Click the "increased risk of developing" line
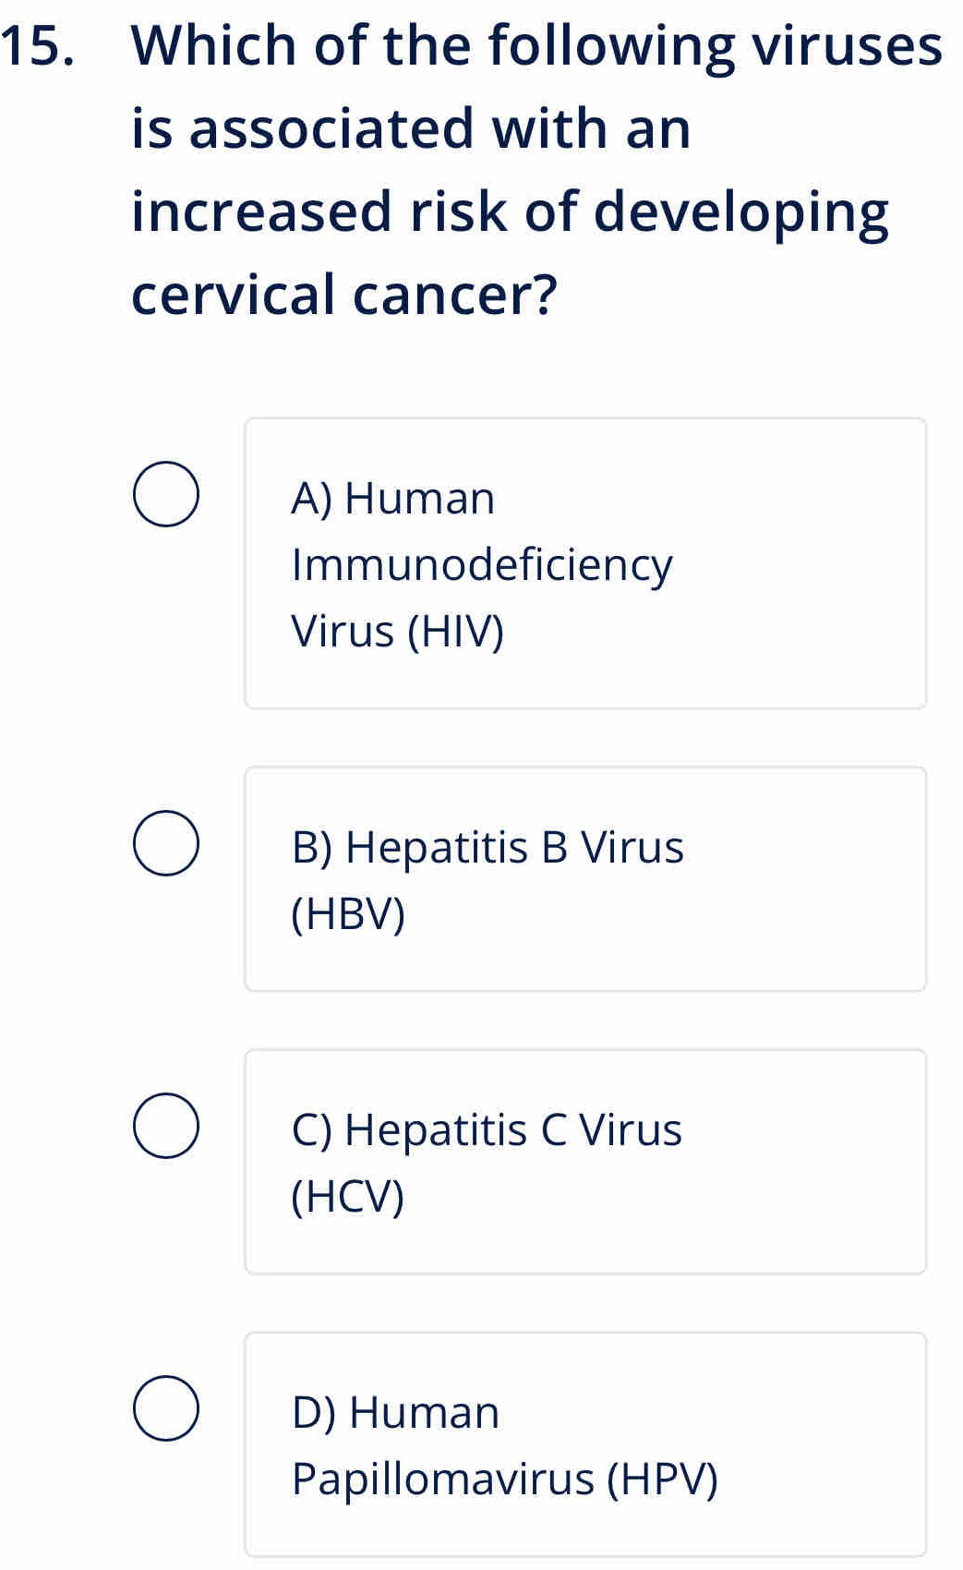This screenshot has width=963, height=1570. (510, 212)
